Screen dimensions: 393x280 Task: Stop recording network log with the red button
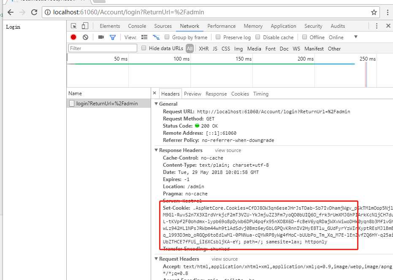pos(73,37)
